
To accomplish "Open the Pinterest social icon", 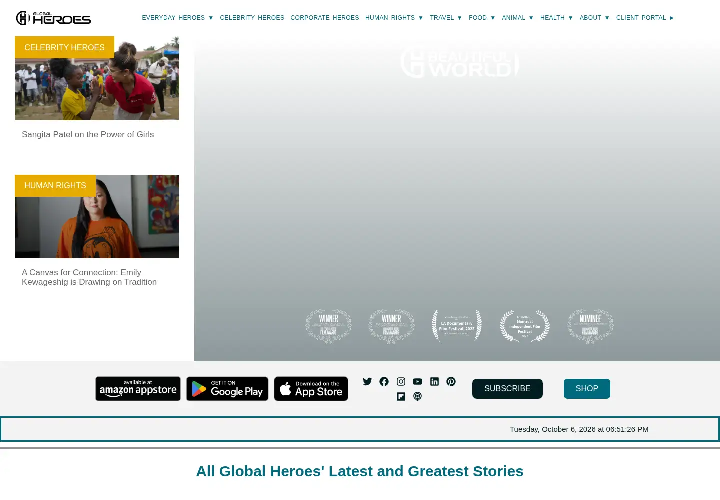I will coord(451,382).
